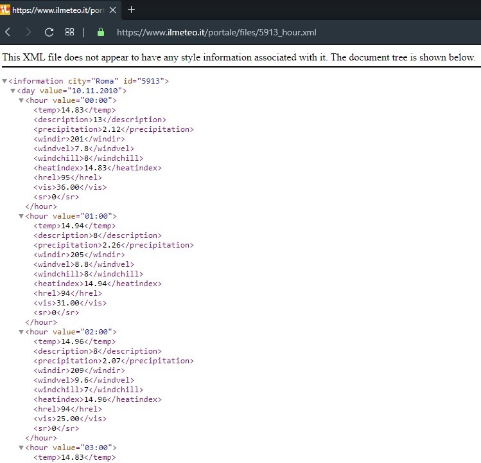The height and width of the screenshot is (463, 481).
Task: Click the vis 36.00 line
Action: point(70,187)
